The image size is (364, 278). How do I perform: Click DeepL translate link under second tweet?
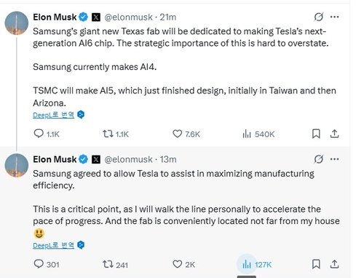pyautogui.click(x=53, y=245)
